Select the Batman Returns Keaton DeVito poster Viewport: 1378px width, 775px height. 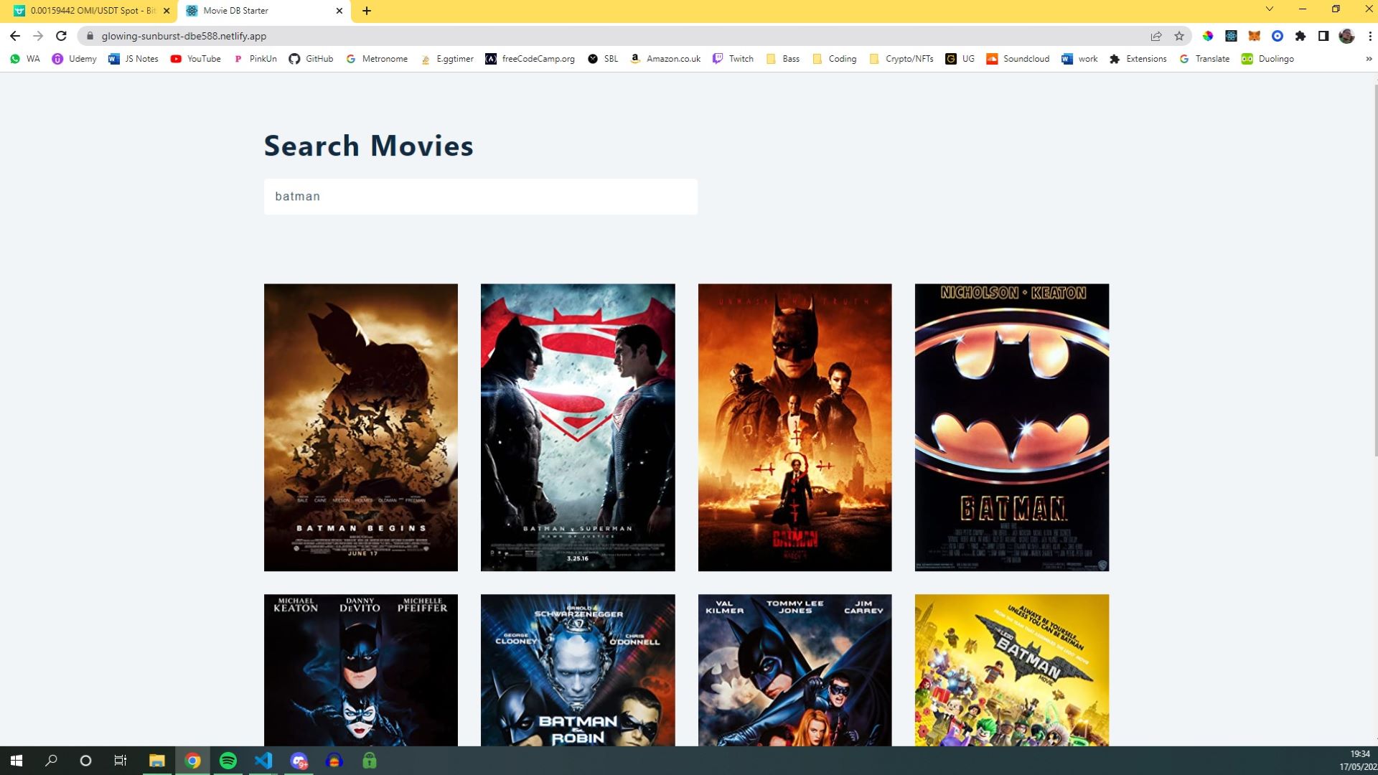point(361,670)
